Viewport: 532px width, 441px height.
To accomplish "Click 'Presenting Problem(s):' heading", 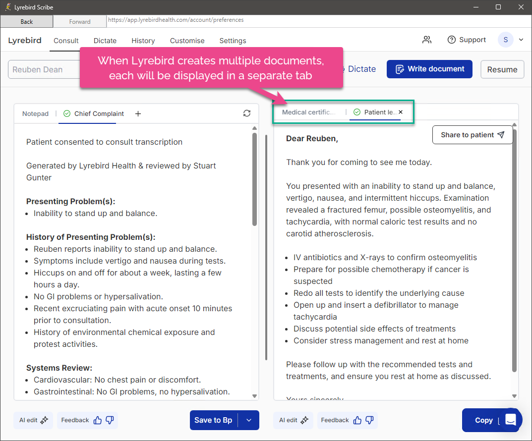I will coord(70,201).
